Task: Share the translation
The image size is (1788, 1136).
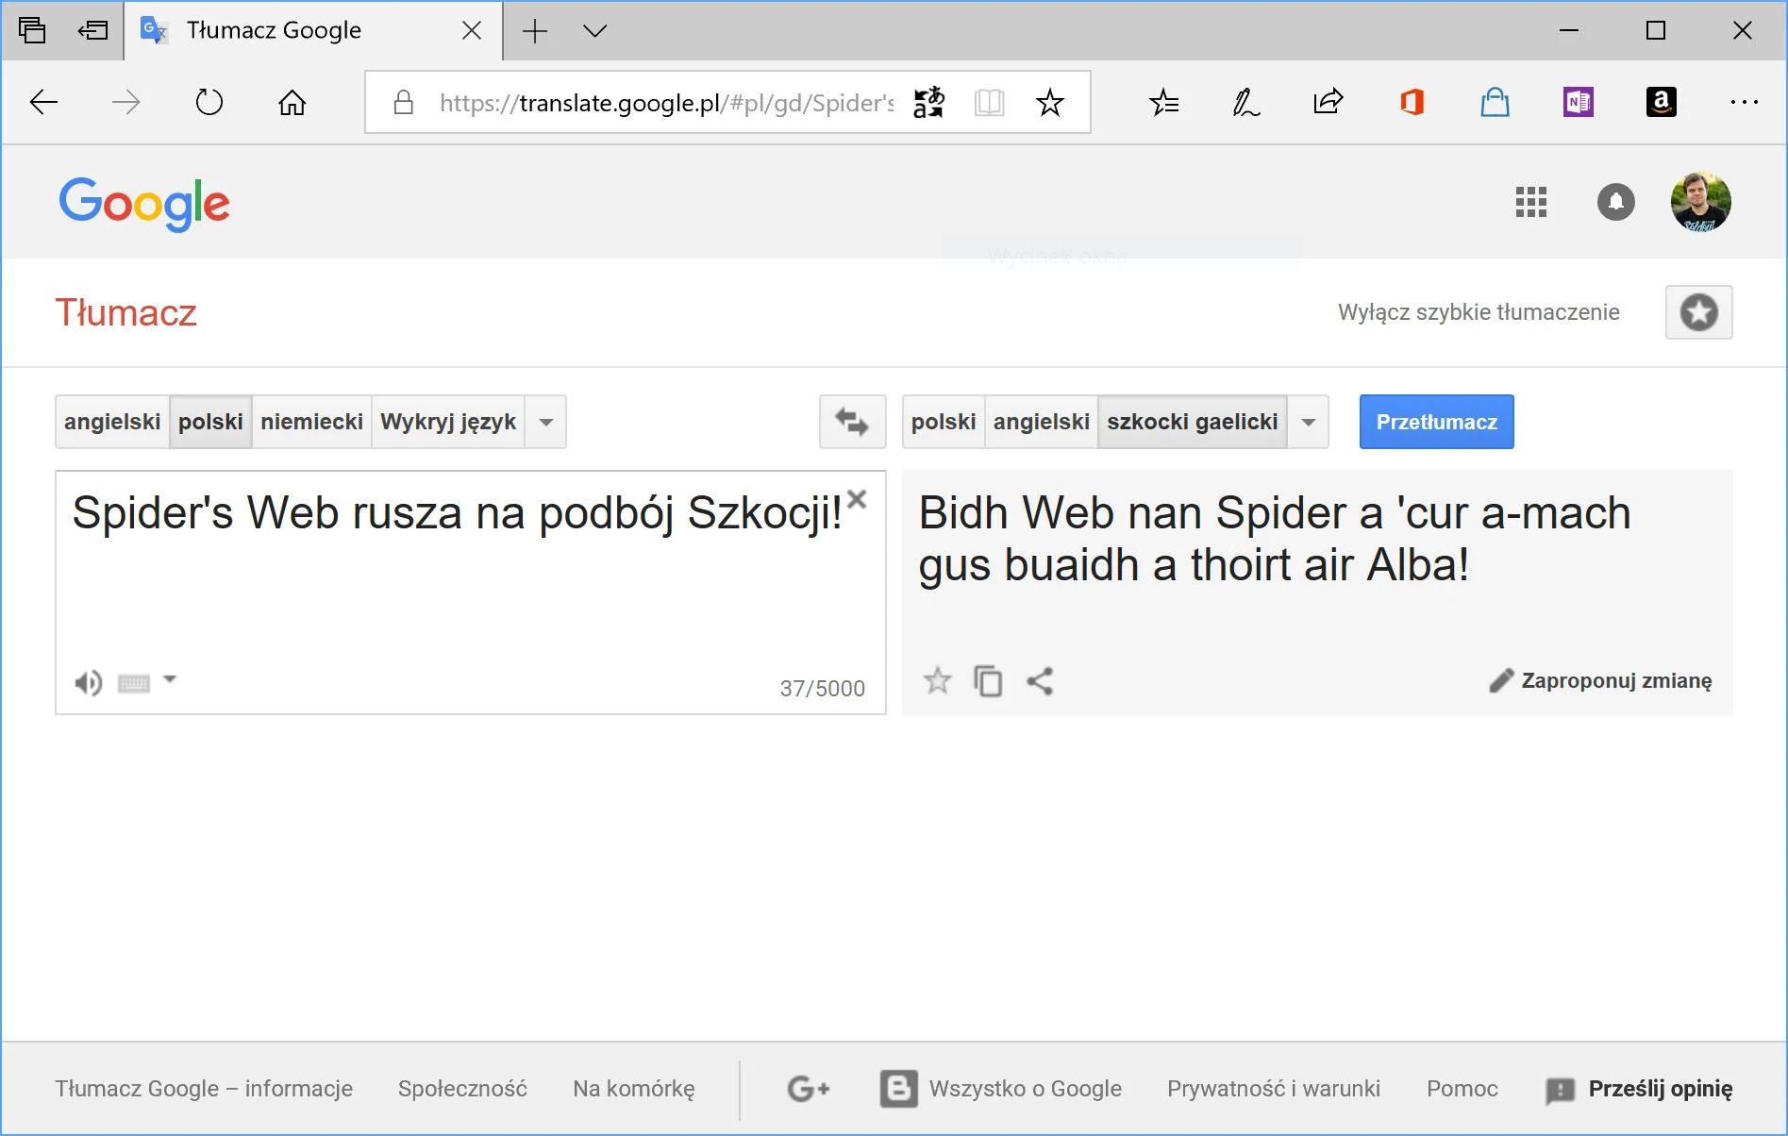Action: coord(1040,680)
